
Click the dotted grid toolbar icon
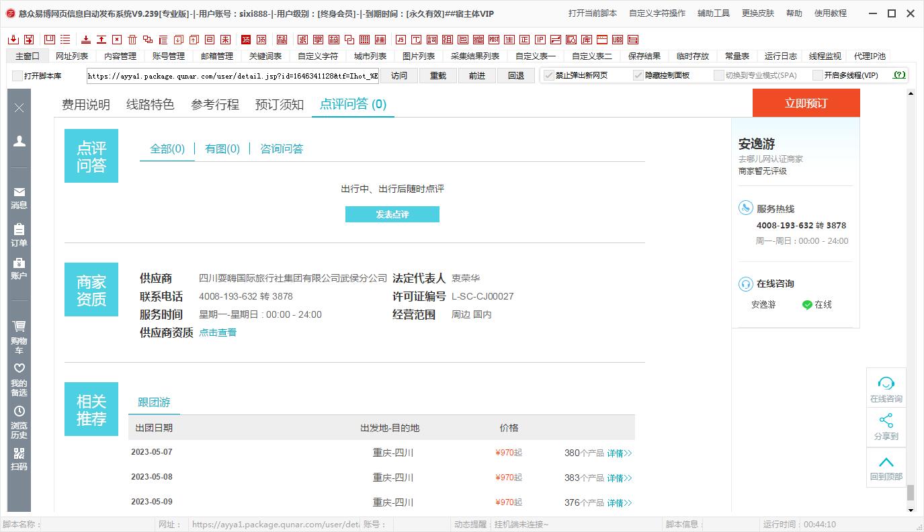click(364, 40)
